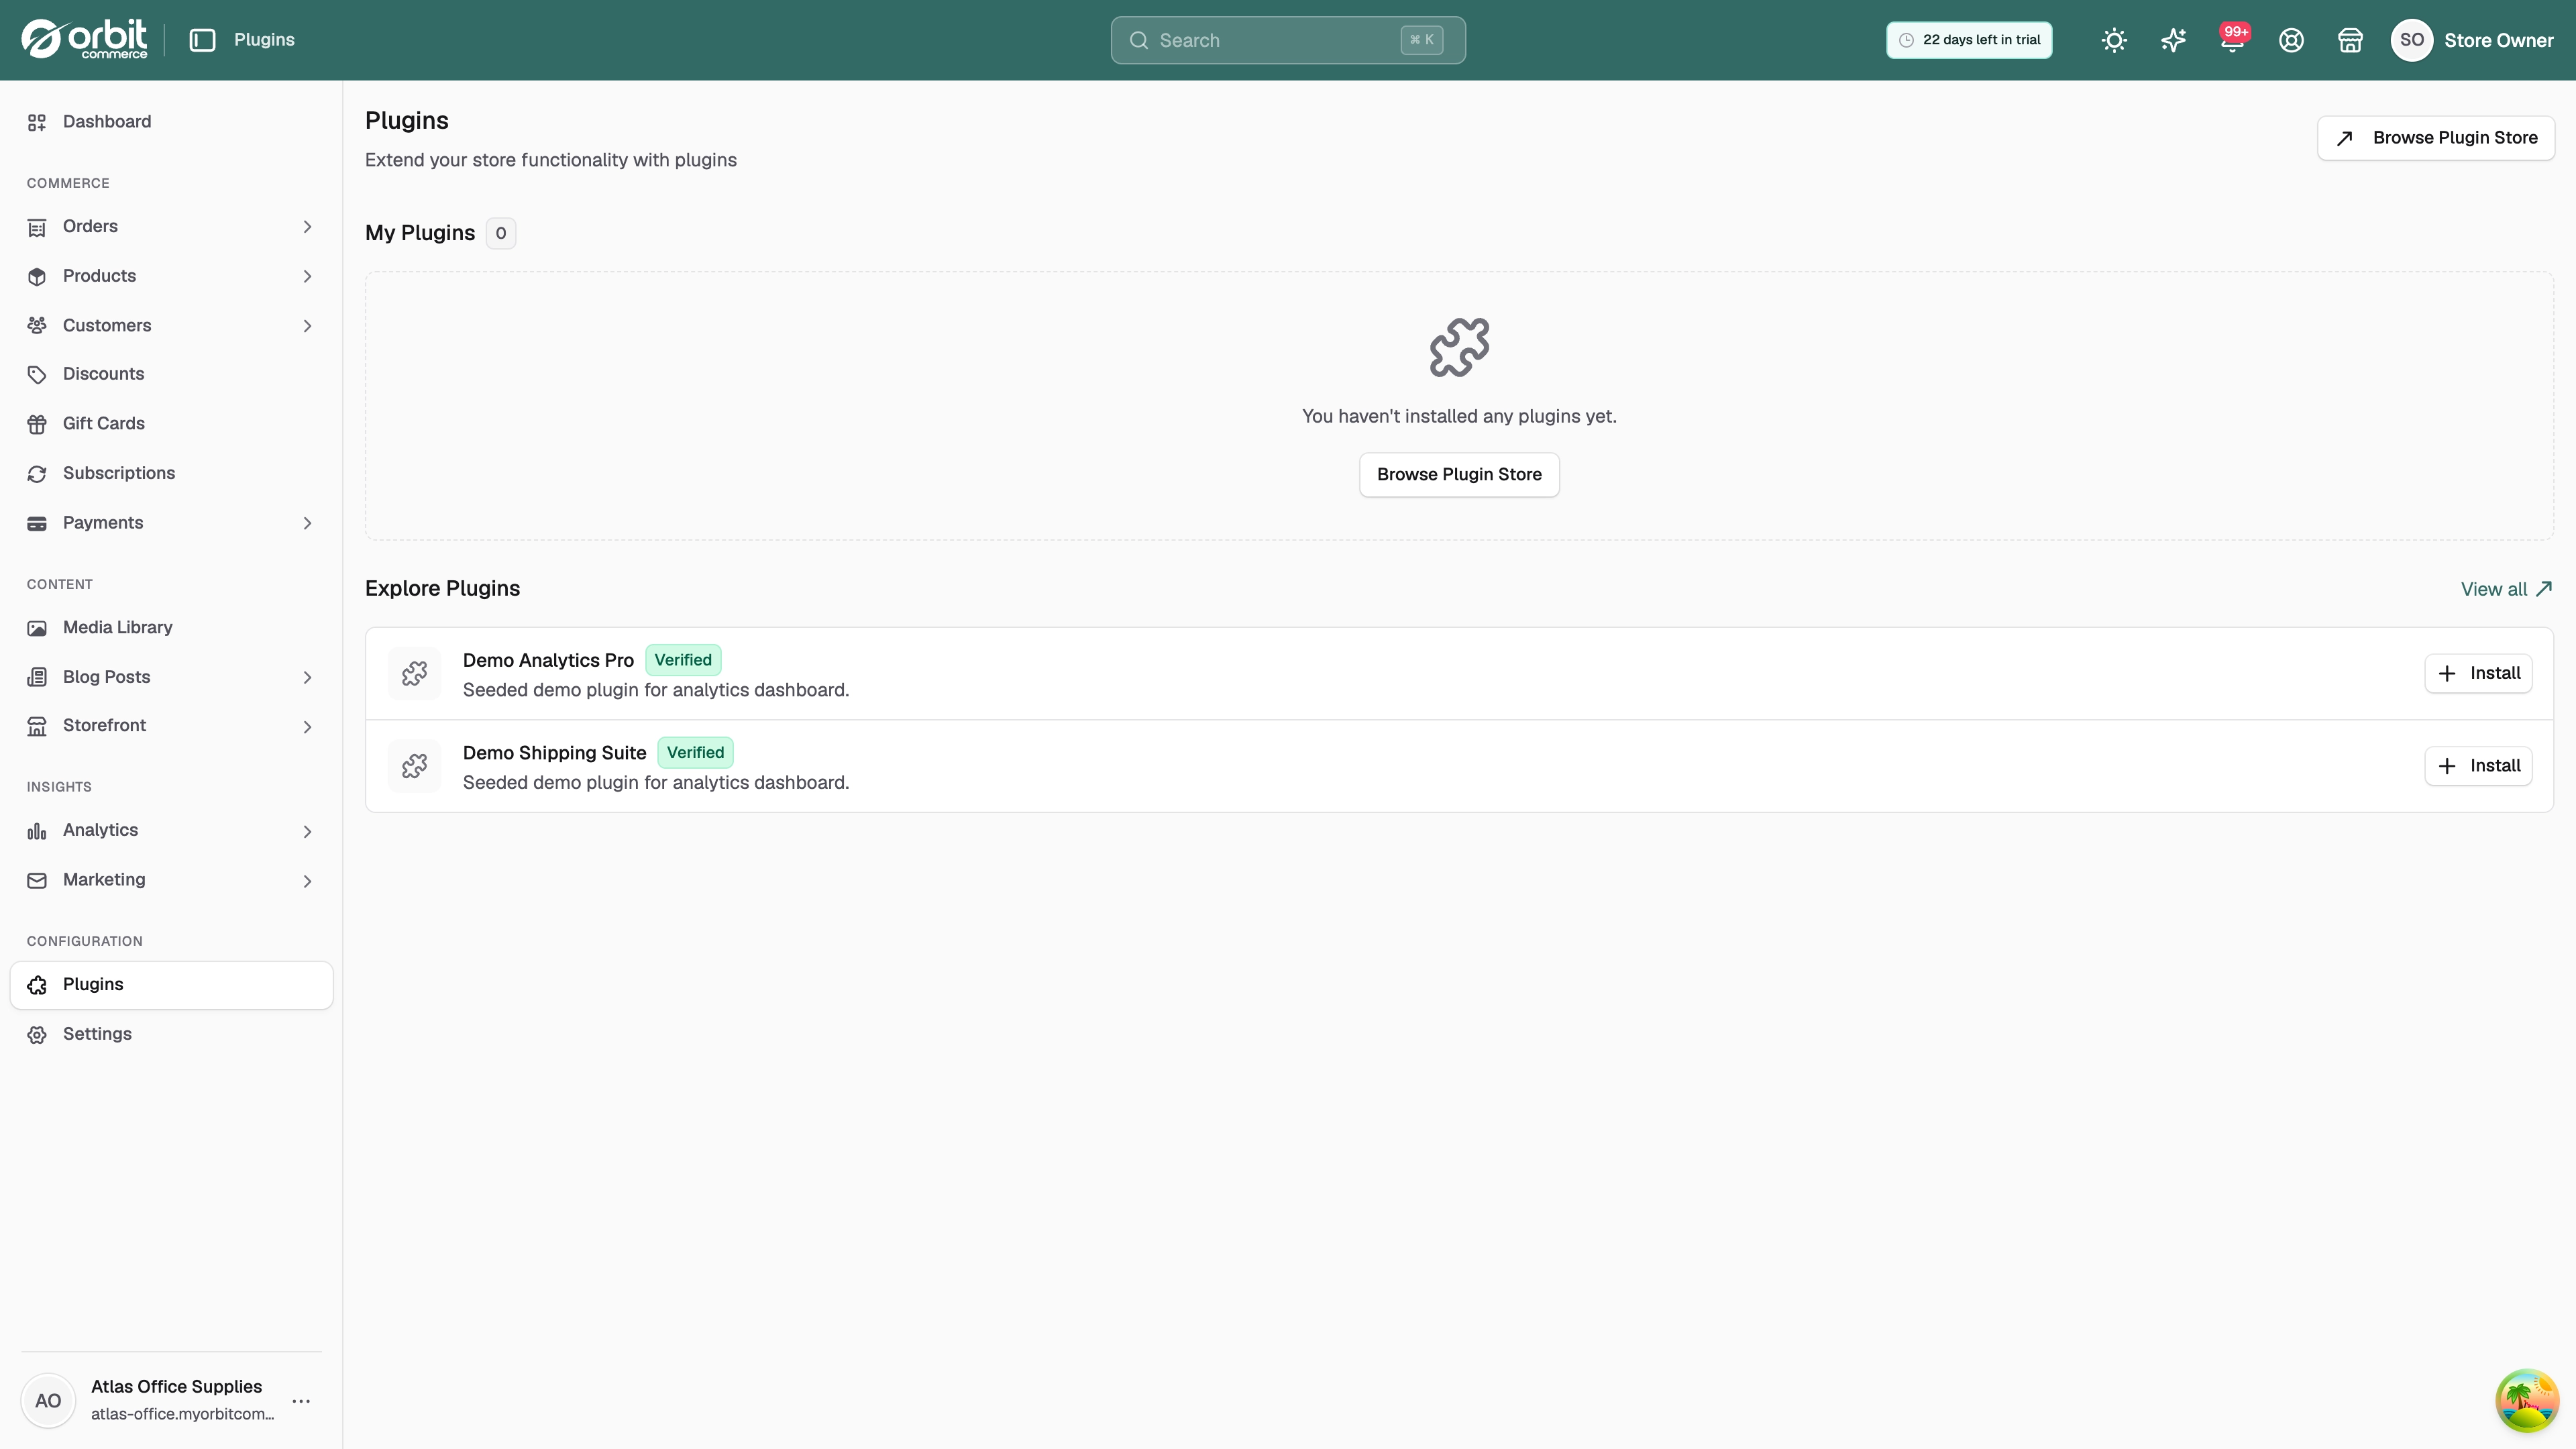Click the 22 days left in trial badge
This screenshot has width=2576, height=1449.
pos(1969,40)
